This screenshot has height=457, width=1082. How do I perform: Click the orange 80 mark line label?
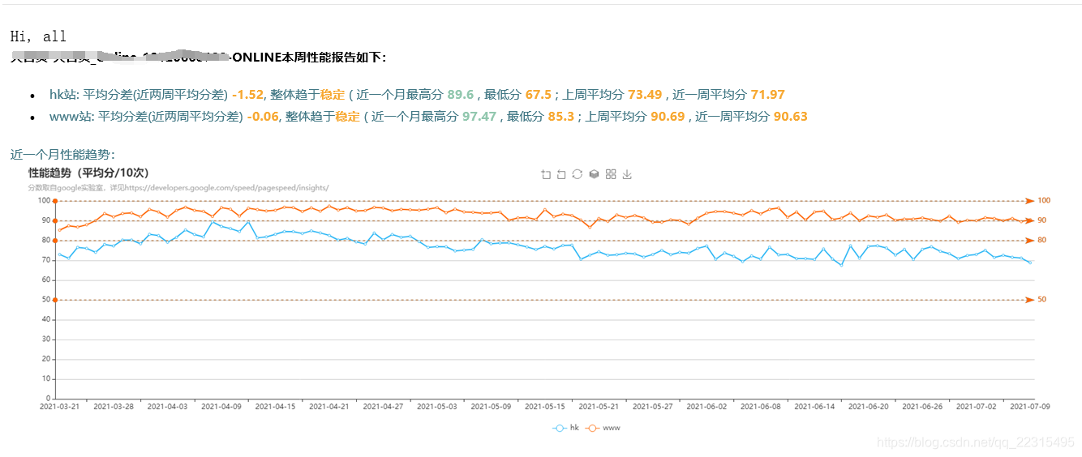(1042, 240)
